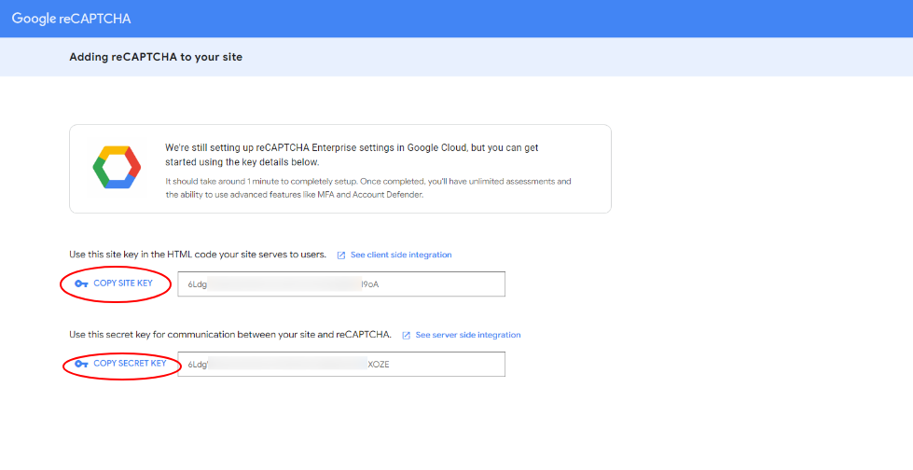913x470 pixels.
Task: Copy the secret key using COPY SECRET KEY
Action: tap(130, 364)
